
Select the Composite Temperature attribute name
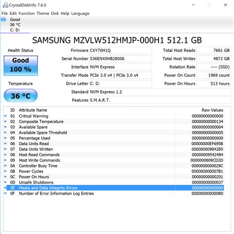pyautogui.click(x=41, y=122)
